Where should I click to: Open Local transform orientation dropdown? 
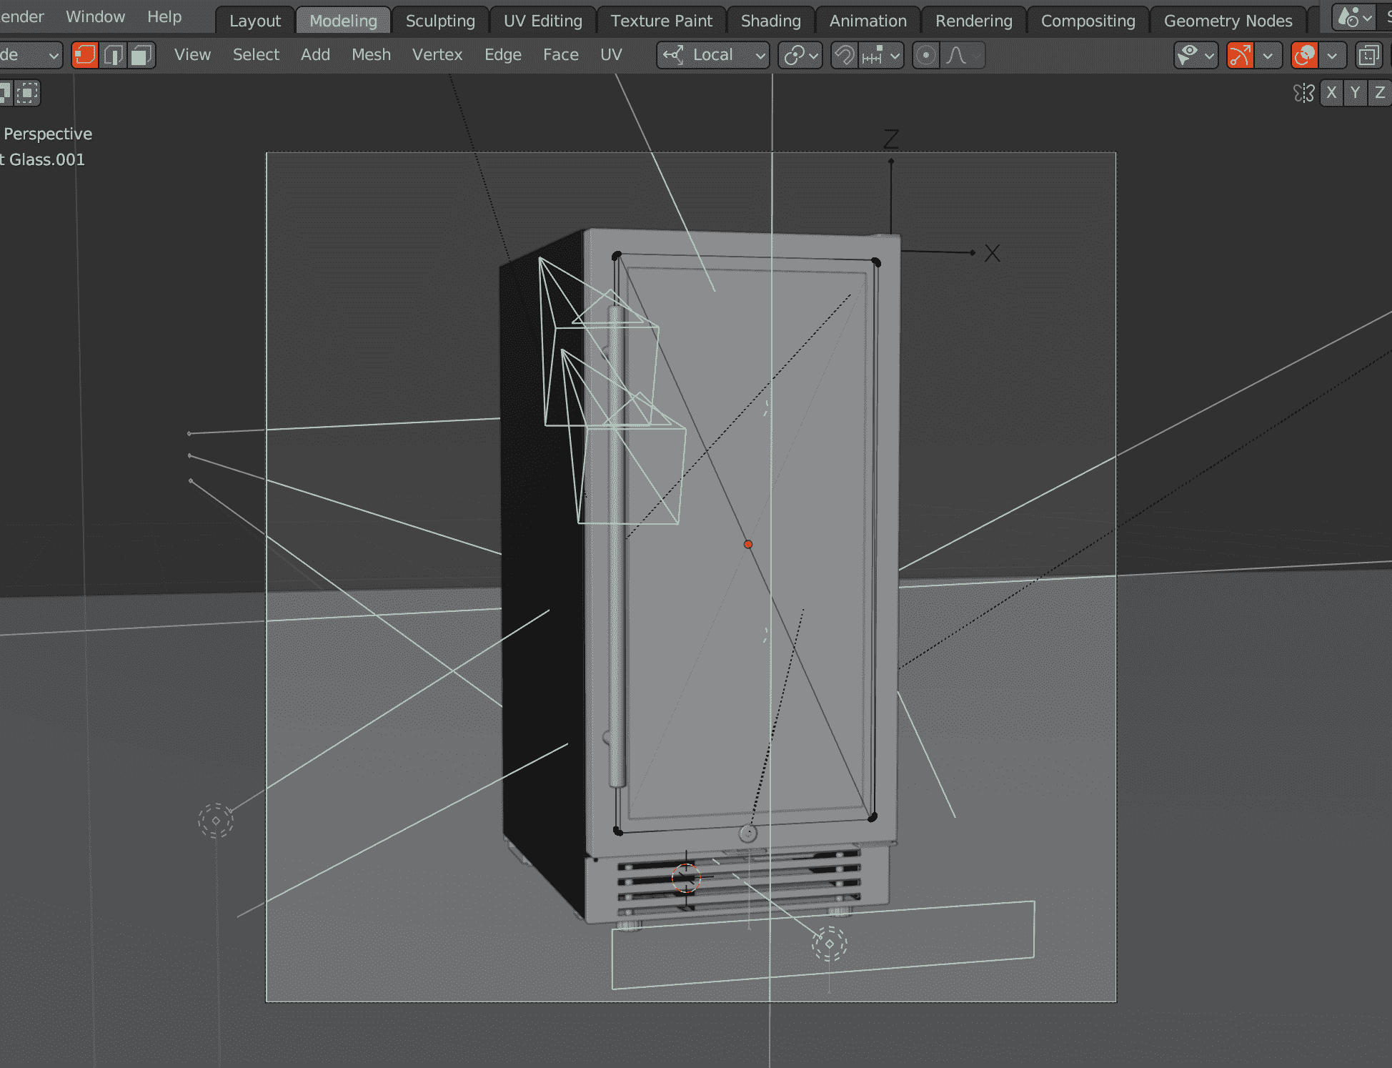coord(712,55)
